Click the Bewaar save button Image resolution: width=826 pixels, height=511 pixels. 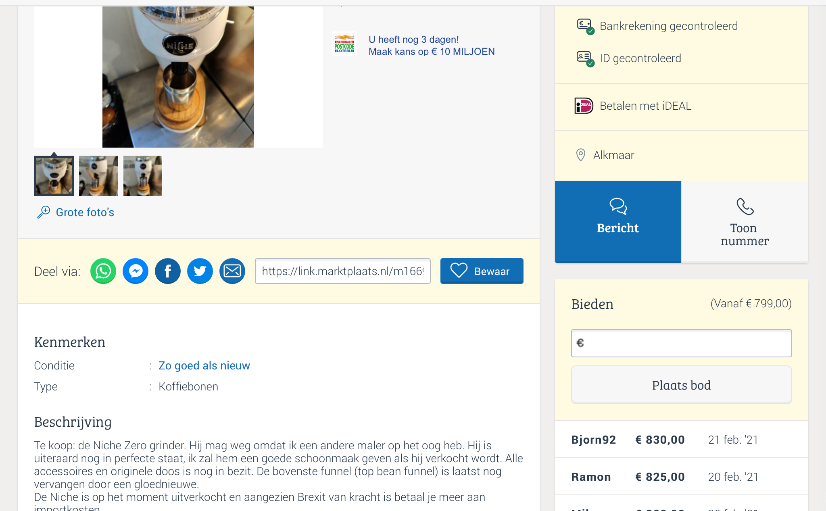coord(482,271)
